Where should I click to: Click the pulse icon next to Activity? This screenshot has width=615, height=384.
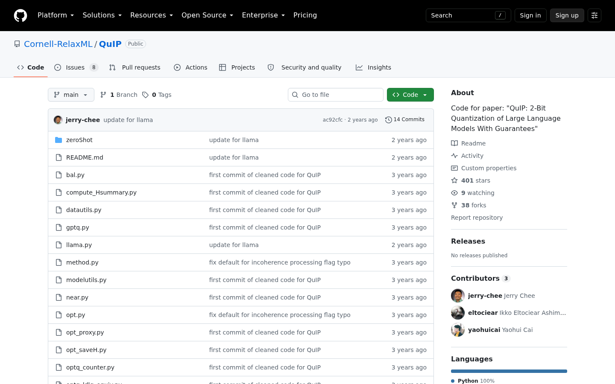(x=454, y=156)
